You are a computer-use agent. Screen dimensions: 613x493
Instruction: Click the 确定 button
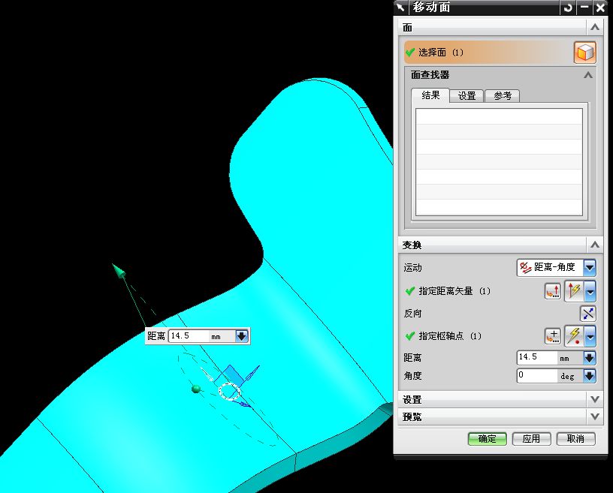487,439
